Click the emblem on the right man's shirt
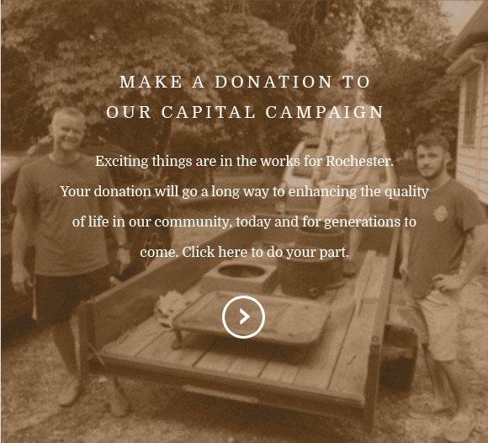 pos(441,213)
